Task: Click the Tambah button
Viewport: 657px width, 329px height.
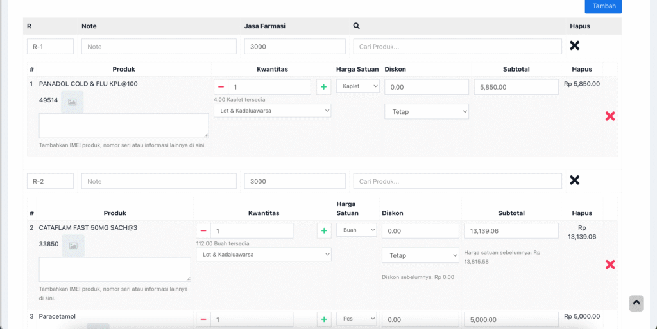Action: 603,6
